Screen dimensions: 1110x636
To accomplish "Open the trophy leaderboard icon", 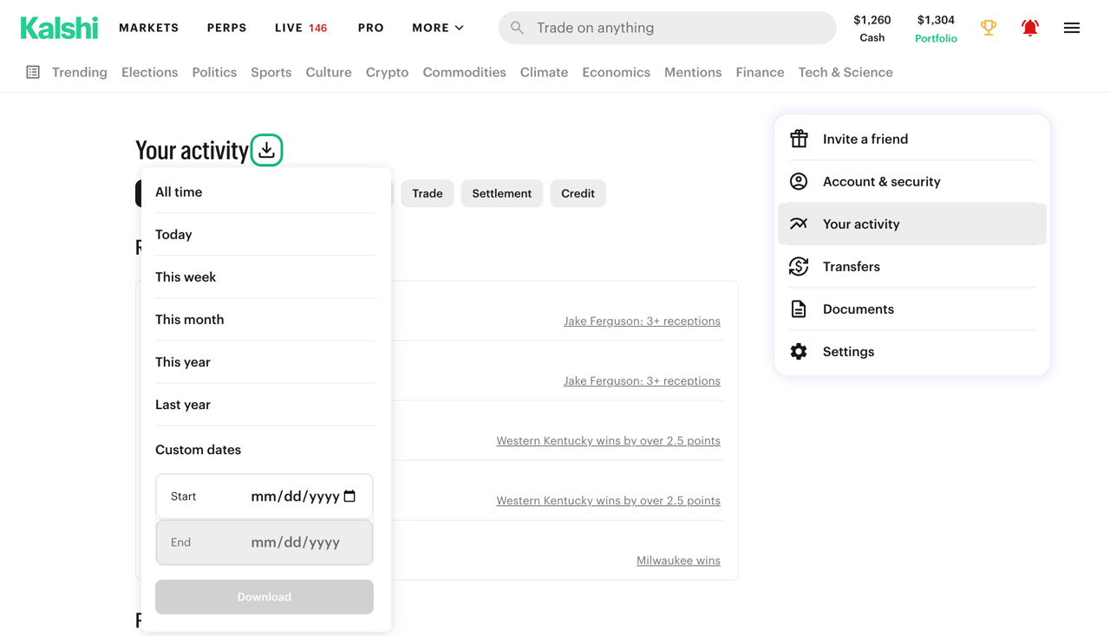I will [989, 28].
